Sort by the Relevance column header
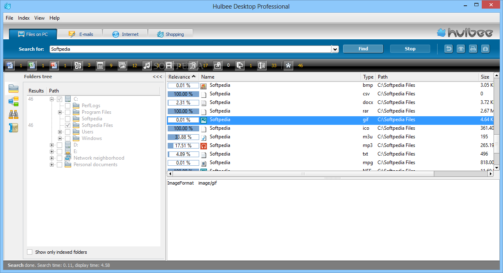 [182, 77]
